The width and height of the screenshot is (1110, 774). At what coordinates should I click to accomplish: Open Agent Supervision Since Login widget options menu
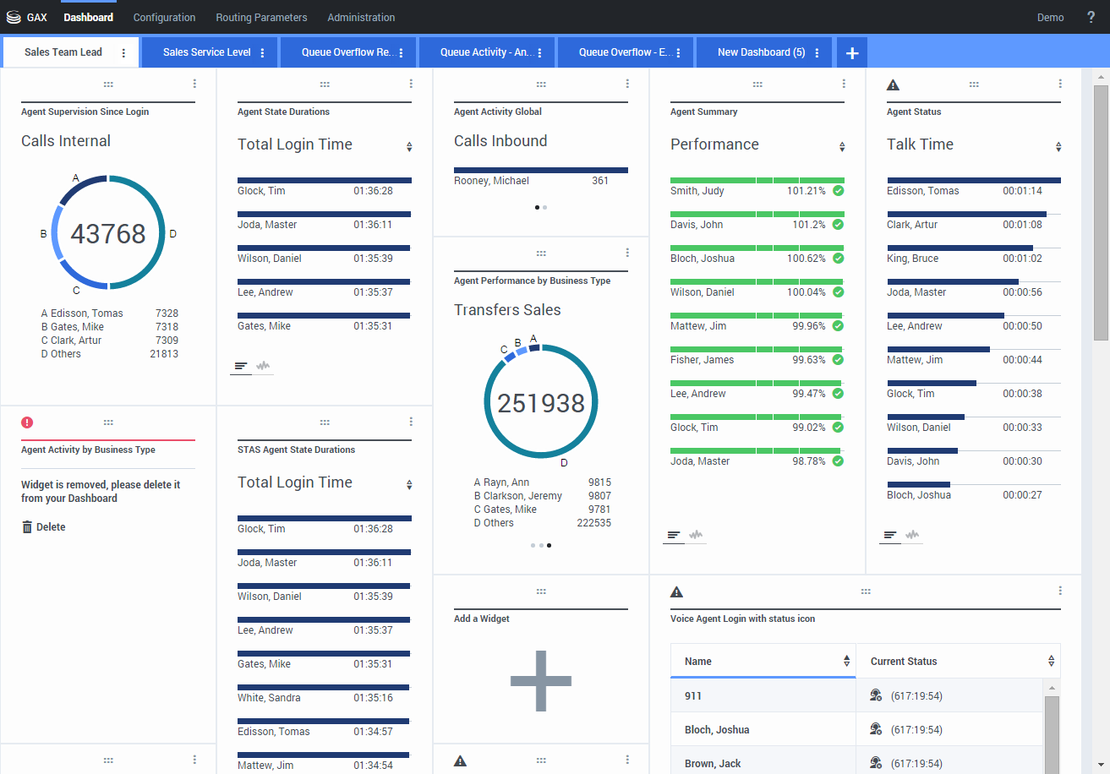[194, 84]
